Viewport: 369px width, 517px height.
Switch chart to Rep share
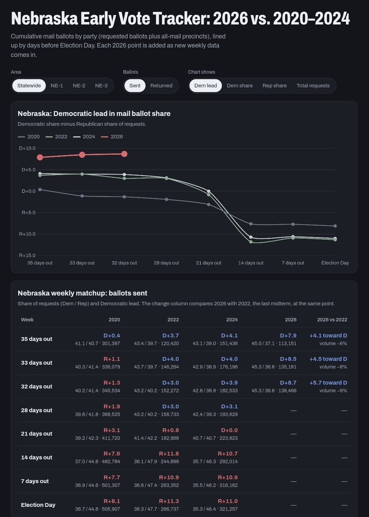click(x=274, y=86)
